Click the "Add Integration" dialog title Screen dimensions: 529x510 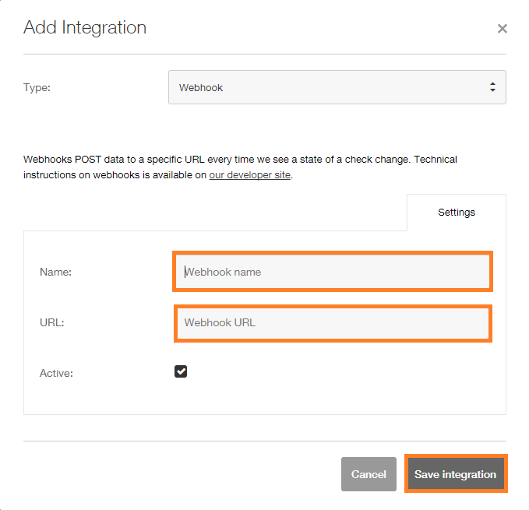pyautogui.click(x=85, y=27)
